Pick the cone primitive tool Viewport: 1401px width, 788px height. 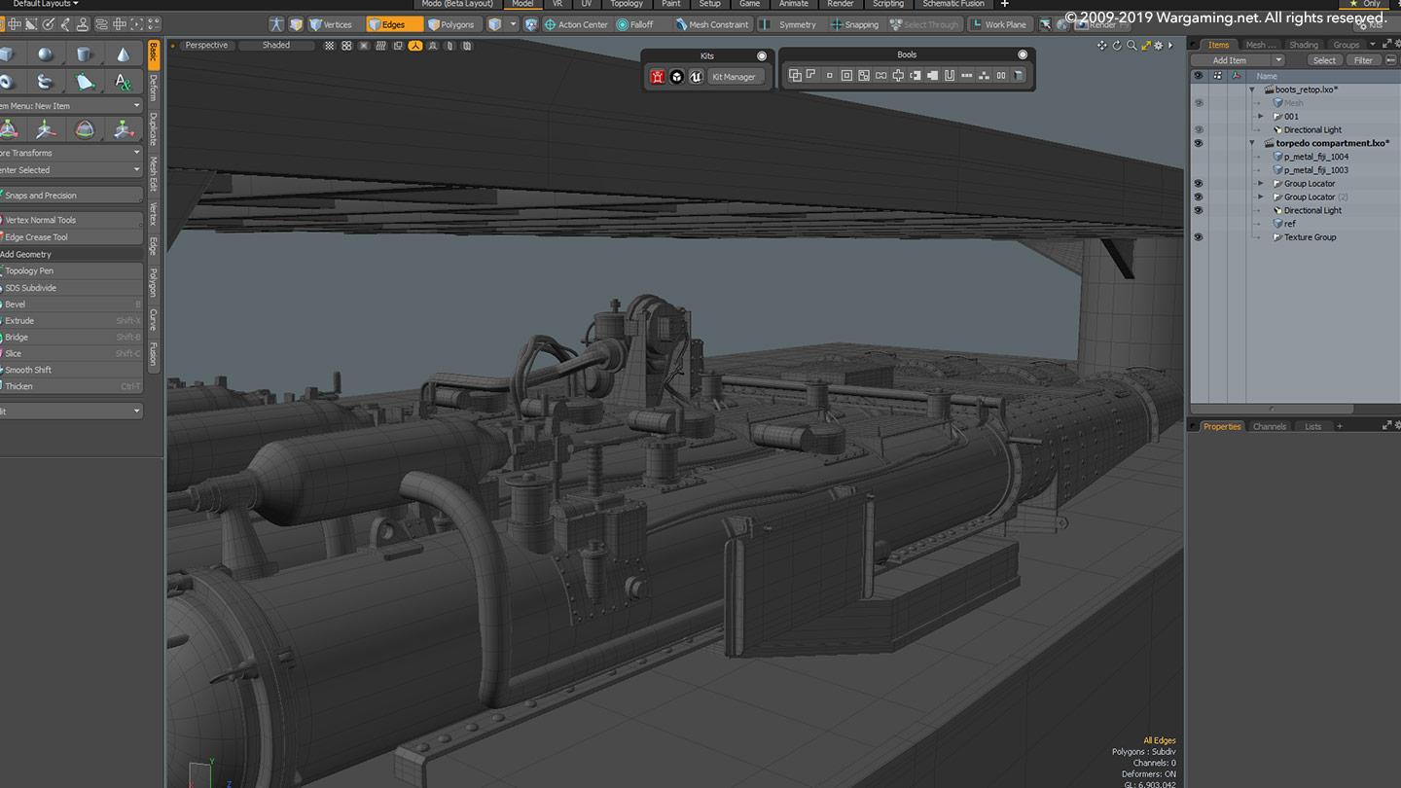coord(123,54)
